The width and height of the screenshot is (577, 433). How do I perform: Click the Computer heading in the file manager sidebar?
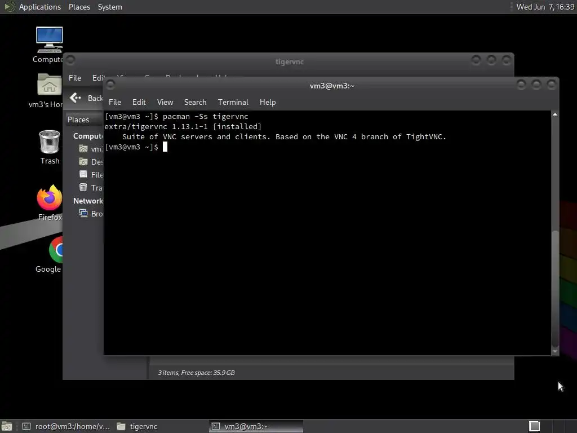[x=88, y=136]
